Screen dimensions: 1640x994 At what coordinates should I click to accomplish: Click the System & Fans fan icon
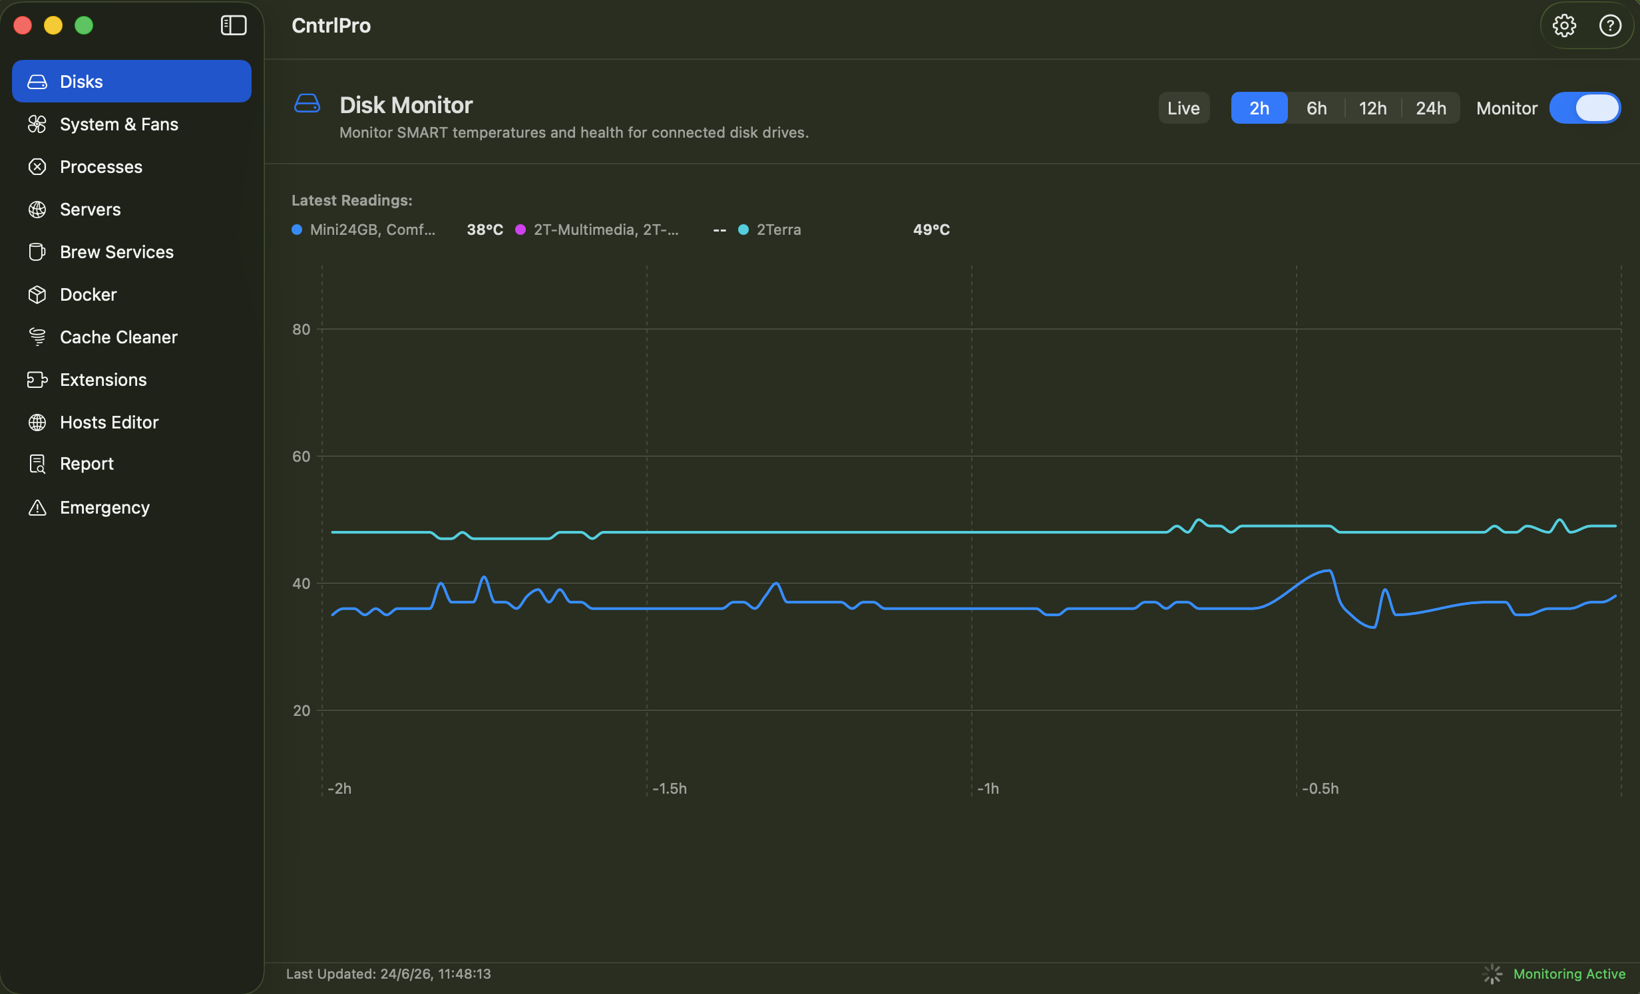click(x=37, y=124)
